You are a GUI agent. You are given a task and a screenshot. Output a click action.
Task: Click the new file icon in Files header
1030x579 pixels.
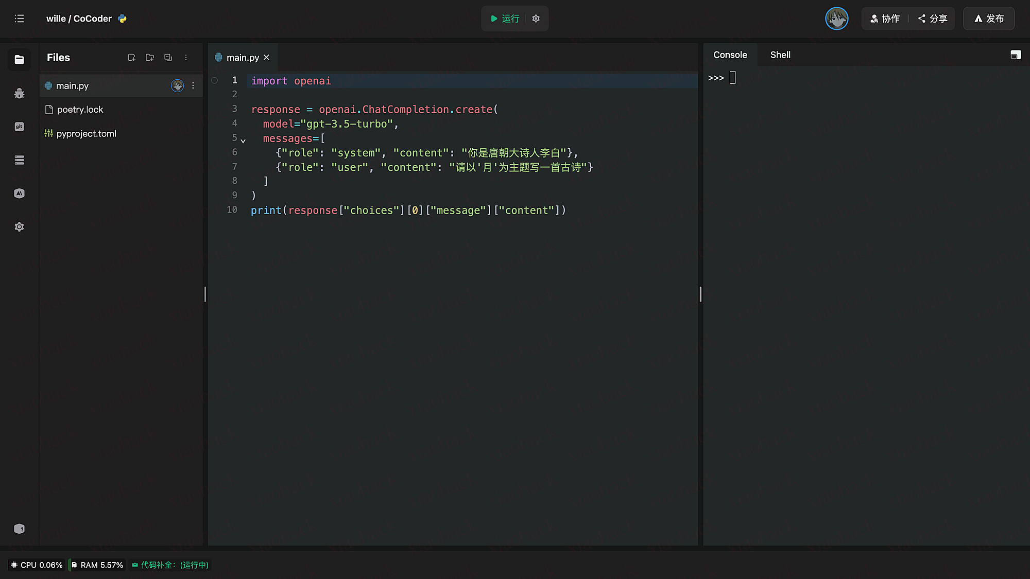tap(132, 58)
